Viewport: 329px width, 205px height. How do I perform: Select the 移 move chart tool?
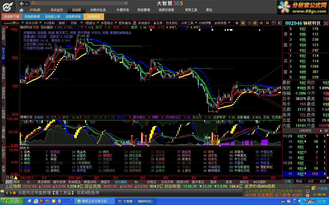pyautogui.click(x=267, y=23)
